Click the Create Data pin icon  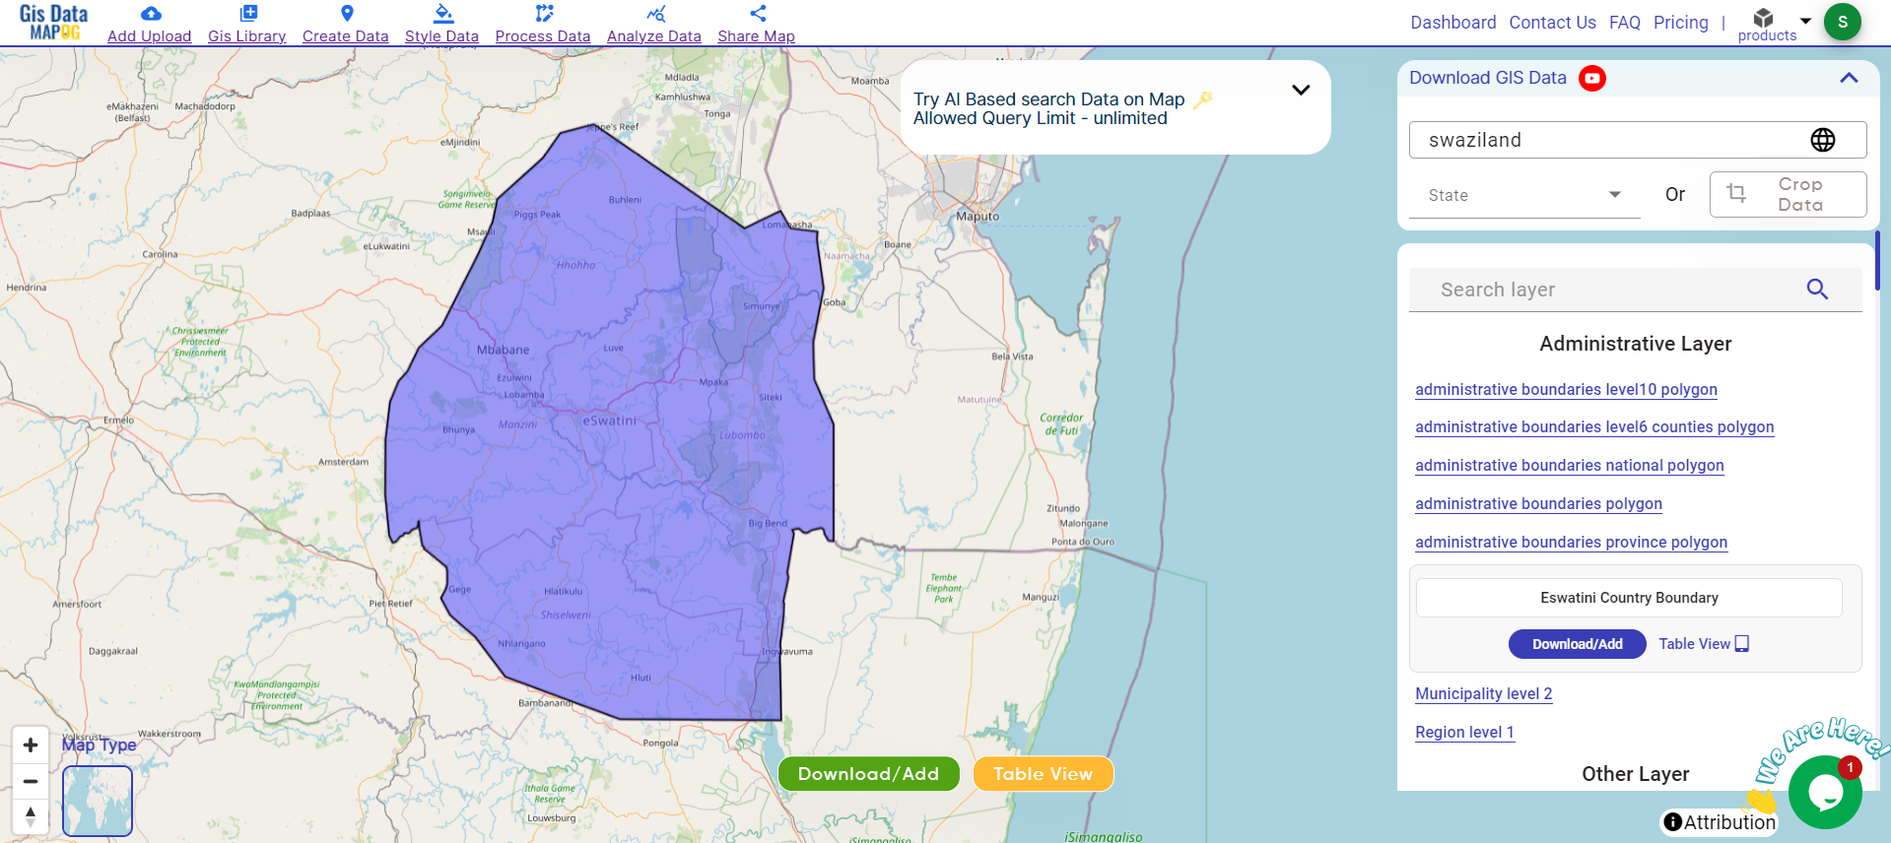(347, 14)
